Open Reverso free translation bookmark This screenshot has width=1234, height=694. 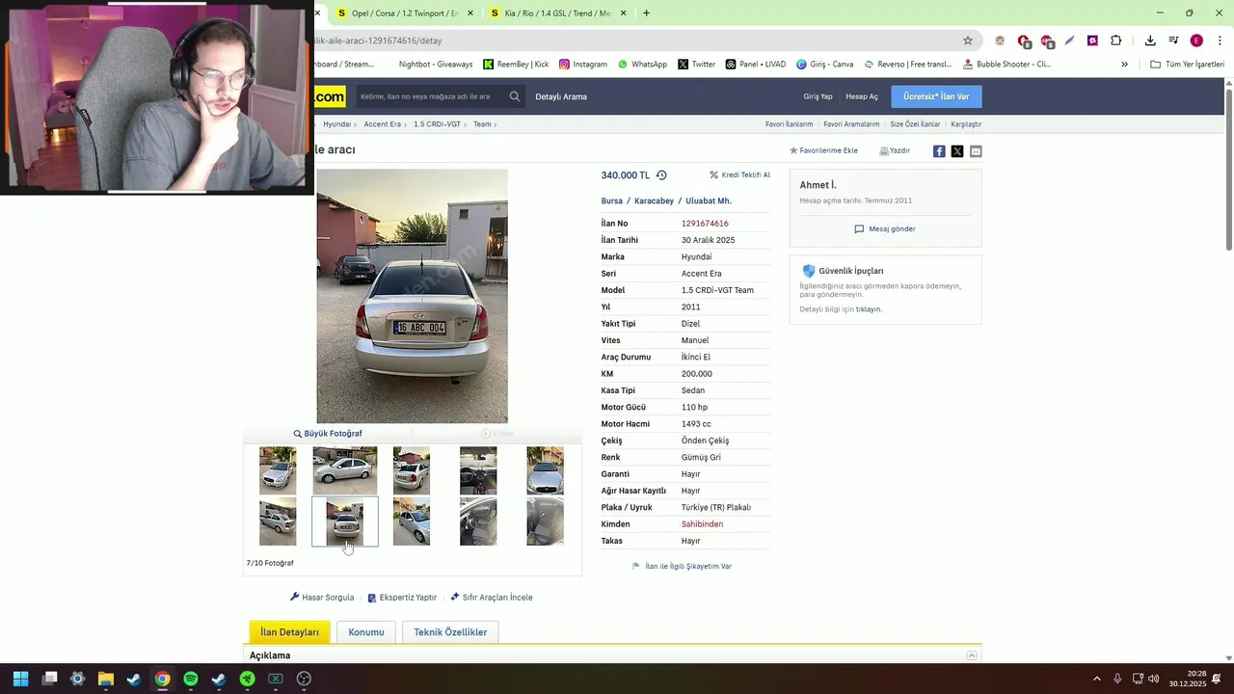(907, 65)
